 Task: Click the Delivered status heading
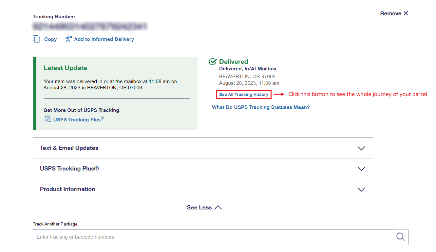pyautogui.click(x=234, y=62)
